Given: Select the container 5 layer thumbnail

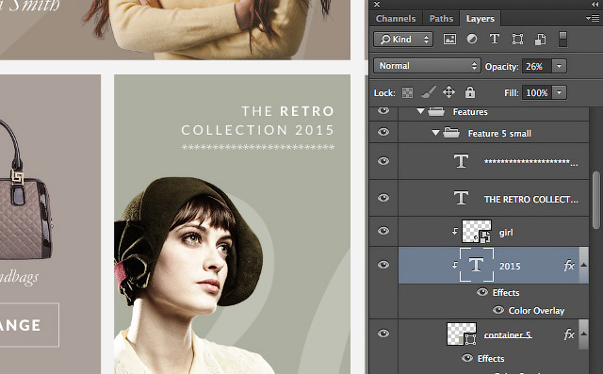Looking at the screenshot, I should click(x=462, y=333).
